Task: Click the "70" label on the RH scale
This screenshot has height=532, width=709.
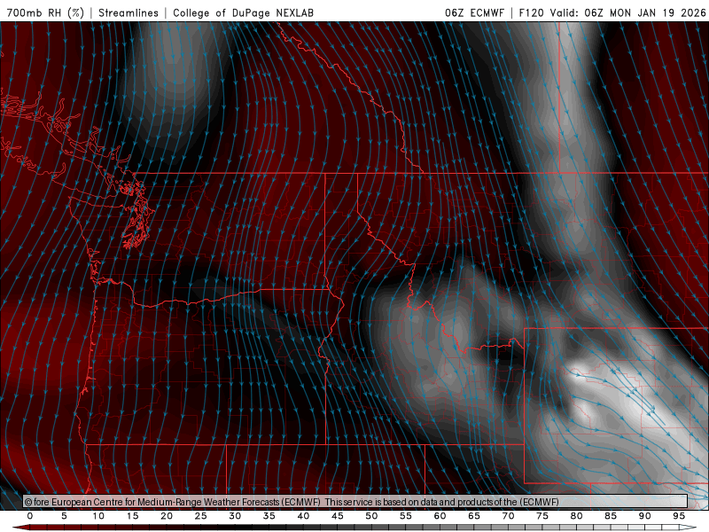Action: tap(508, 516)
